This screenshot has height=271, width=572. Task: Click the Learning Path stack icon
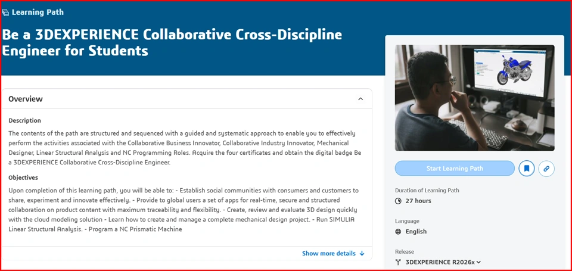click(5, 13)
